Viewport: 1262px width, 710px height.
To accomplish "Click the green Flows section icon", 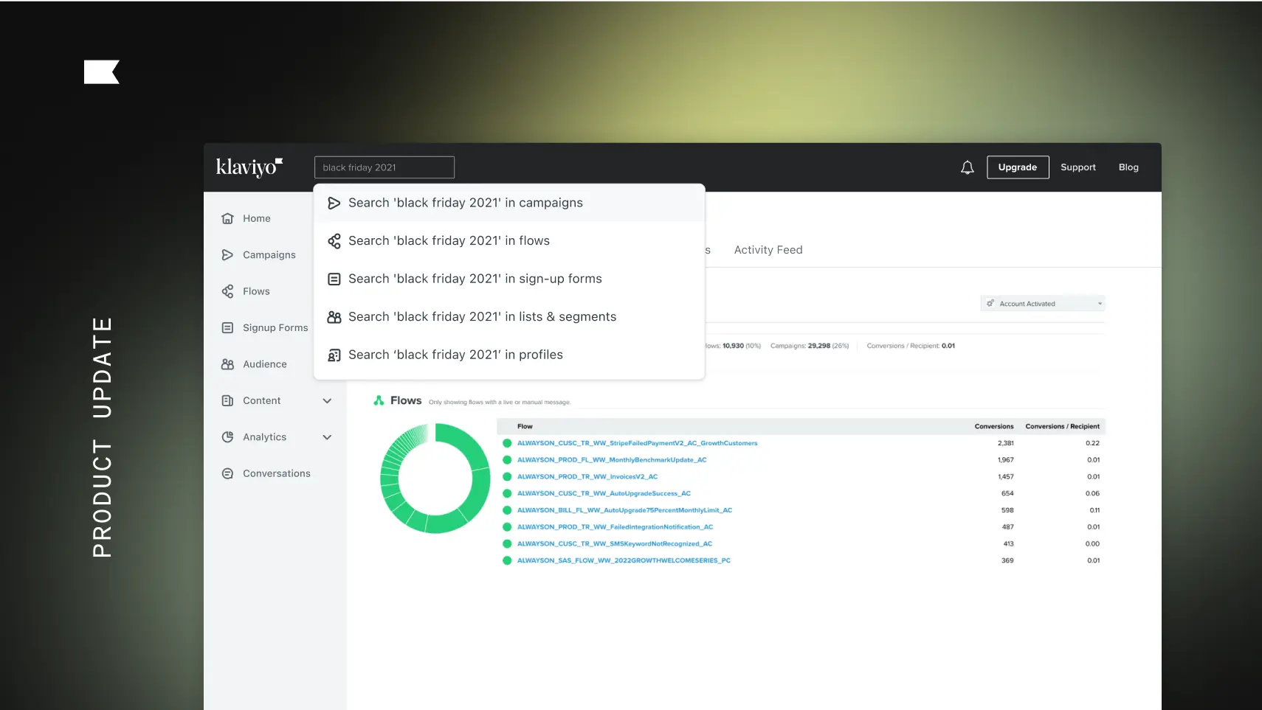I will (379, 400).
